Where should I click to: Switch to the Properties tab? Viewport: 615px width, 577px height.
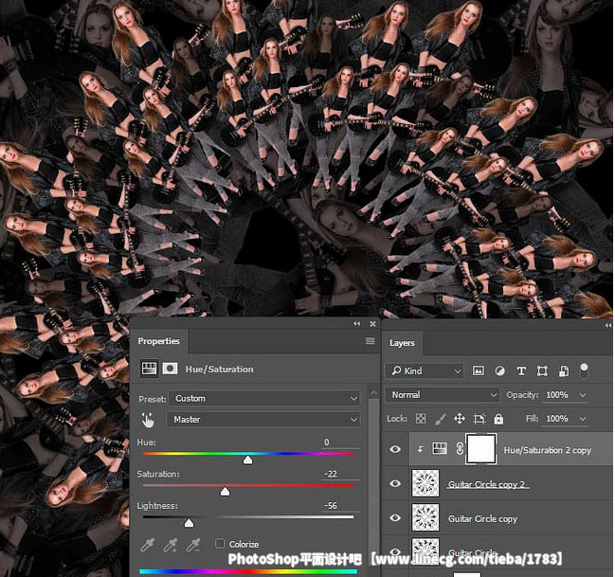tap(158, 341)
